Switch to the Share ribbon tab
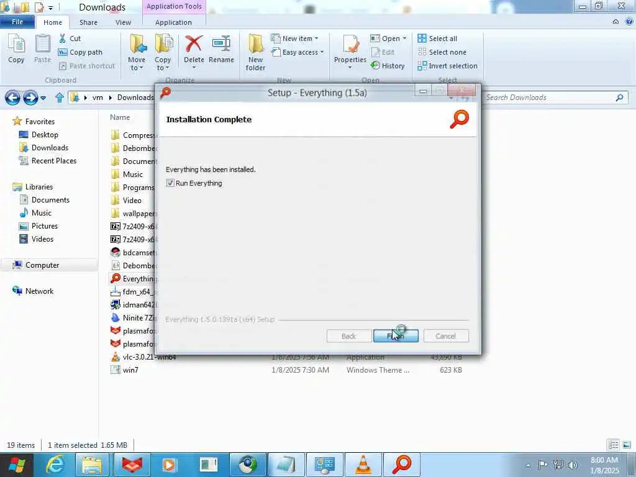This screenshot has height=477, width=636. (88, 22)
